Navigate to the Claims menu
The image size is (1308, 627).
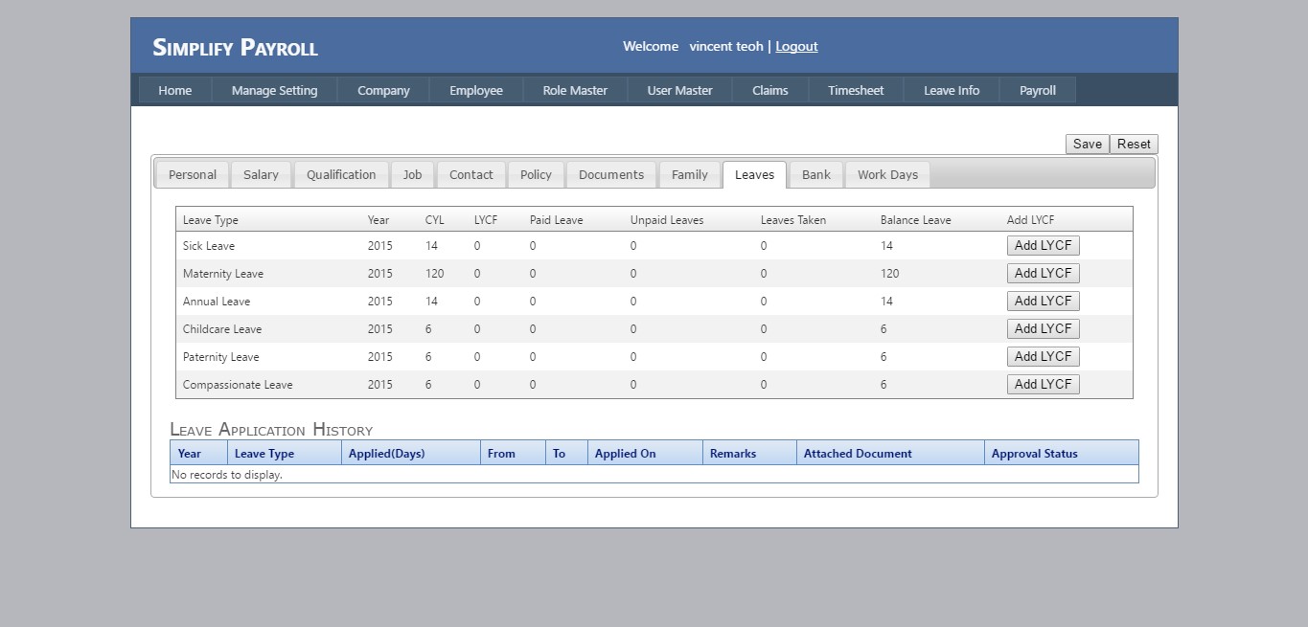tap(769, 91)
